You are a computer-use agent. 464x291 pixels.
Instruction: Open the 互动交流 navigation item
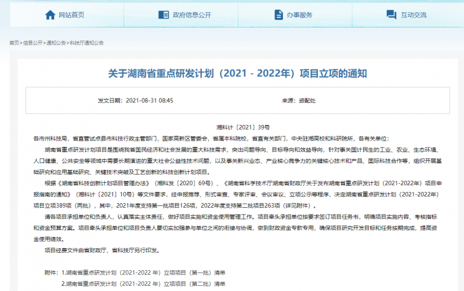pyautogui.click(x=413, y=15)
